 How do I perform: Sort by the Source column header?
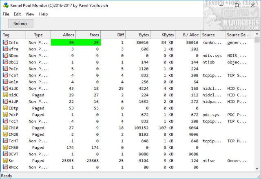point(213,35)
